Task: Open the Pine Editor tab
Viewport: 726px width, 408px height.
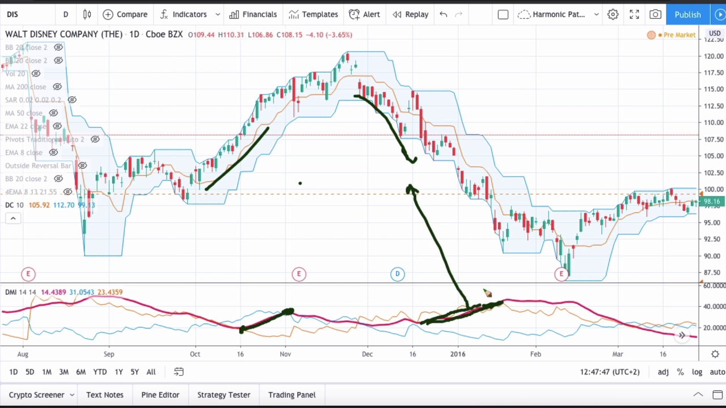Action: [160, 395]
